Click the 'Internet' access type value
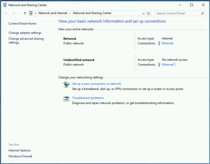This screenshot has height=164, width=210. tap(167, 38)
